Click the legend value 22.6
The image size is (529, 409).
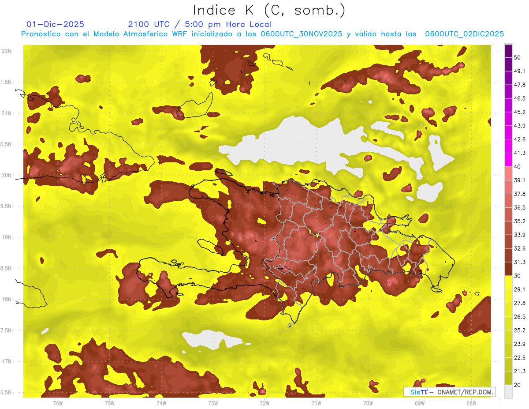[519, 358]
